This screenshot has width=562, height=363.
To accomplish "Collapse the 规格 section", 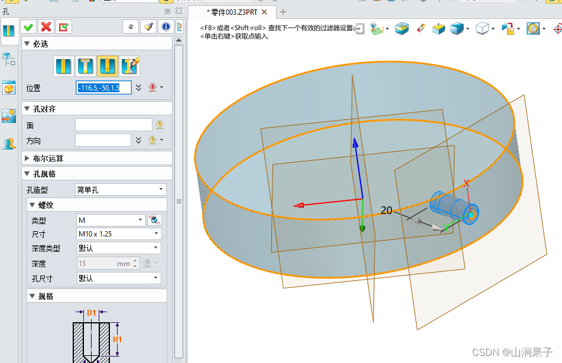I will coord(33,296).
